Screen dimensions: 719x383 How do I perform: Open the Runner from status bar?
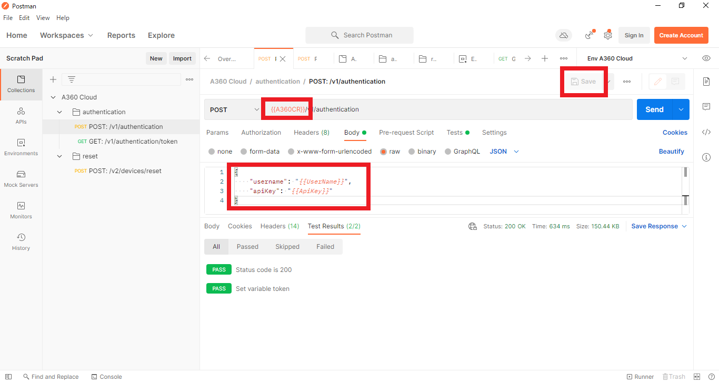(640, 377)
